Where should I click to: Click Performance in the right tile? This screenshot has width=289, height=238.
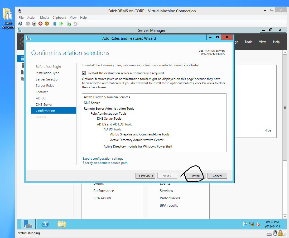(170, 198)
